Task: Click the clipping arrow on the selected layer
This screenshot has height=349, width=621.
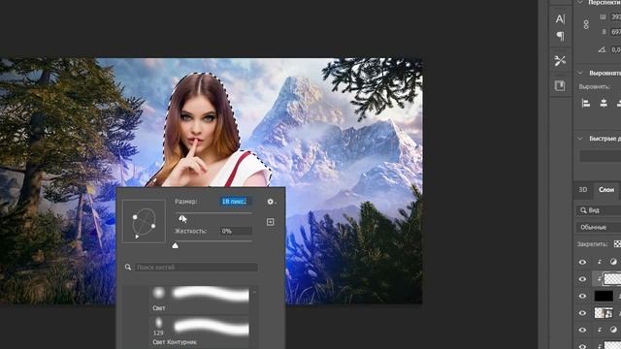Action: (600, 279)
